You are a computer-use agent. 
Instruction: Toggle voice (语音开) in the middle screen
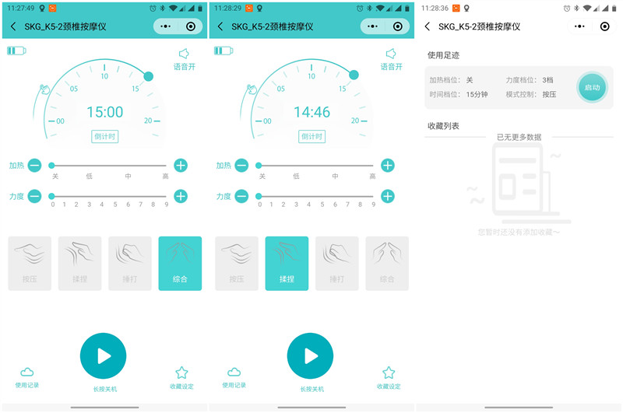pyautogui.click(x=392, y=60)
